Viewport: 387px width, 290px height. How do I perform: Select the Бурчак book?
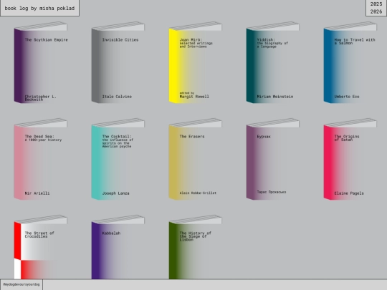273,159
